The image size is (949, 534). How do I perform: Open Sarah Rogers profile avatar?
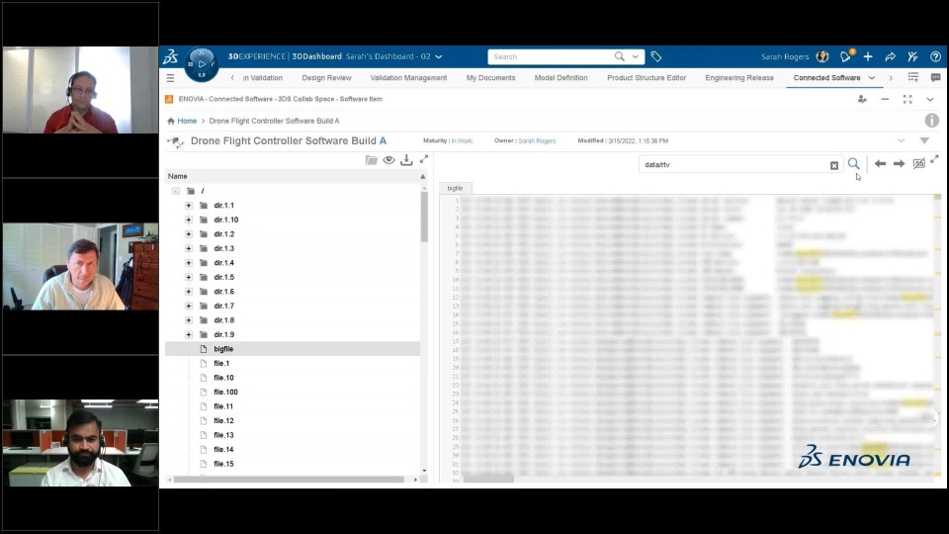[821, 56]
